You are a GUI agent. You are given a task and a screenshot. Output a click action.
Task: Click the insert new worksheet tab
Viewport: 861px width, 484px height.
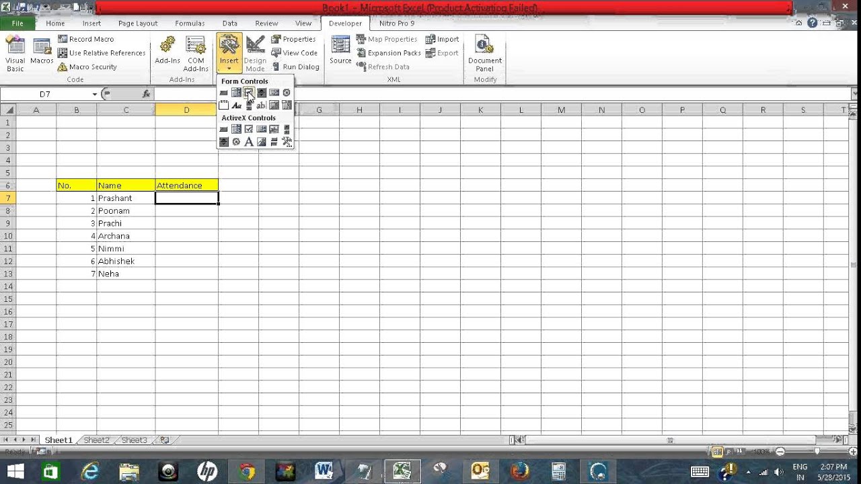[165, 440]
